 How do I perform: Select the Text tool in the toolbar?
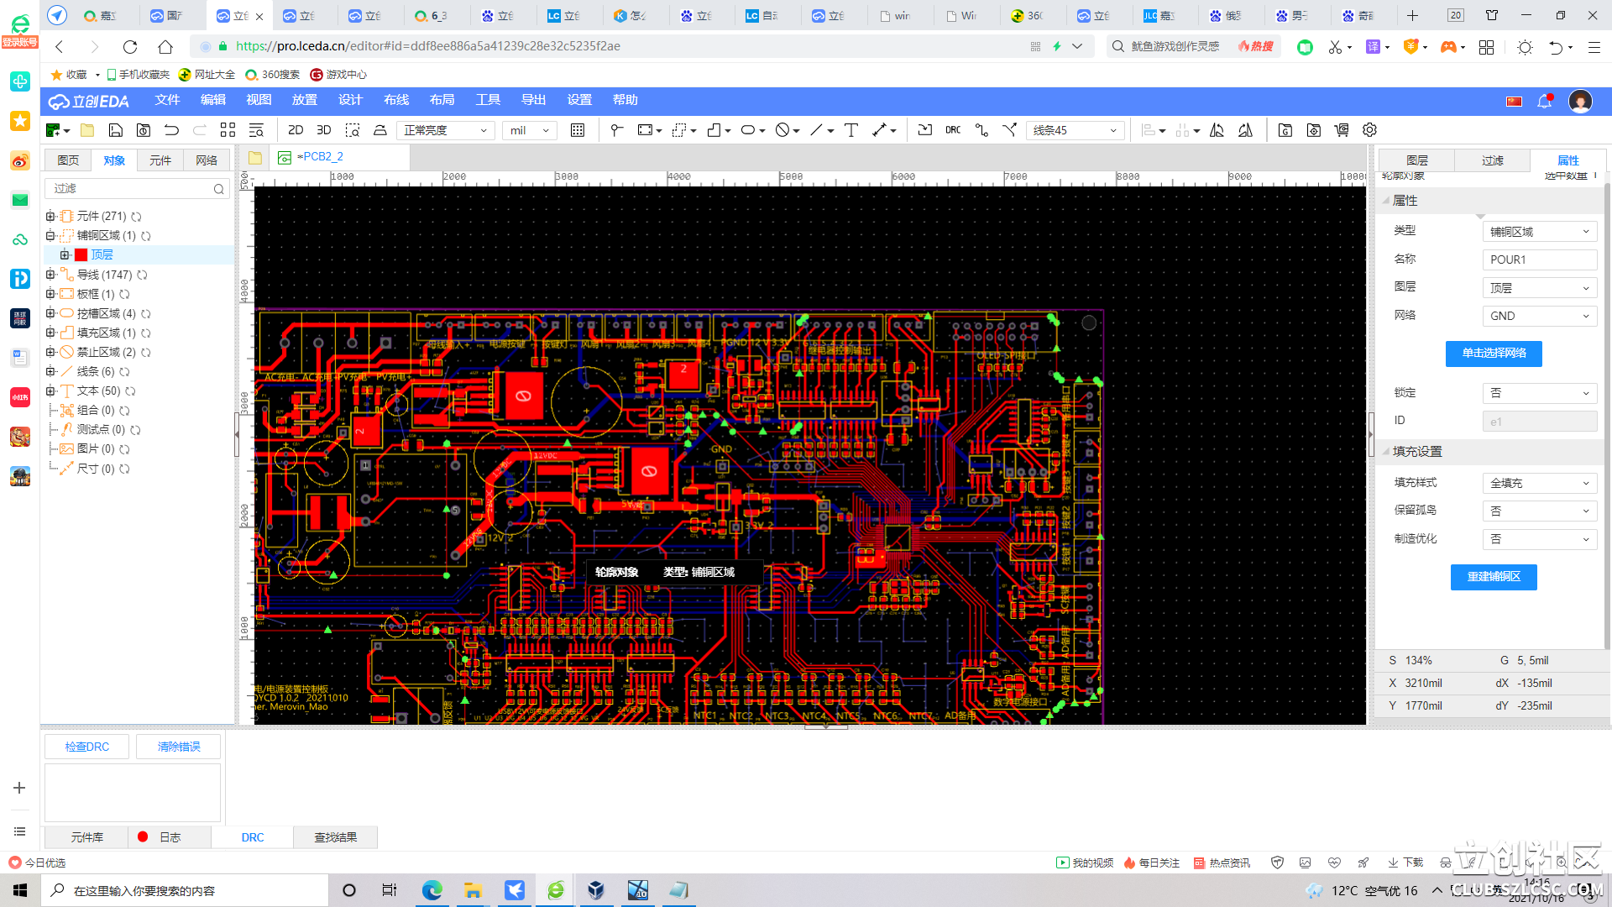pyautogui.click(x=851, y=130)
